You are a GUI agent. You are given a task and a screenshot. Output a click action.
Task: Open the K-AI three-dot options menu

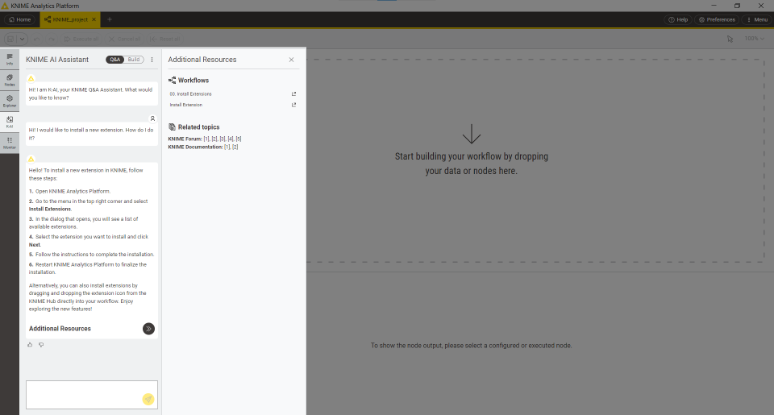click(152, 59)
